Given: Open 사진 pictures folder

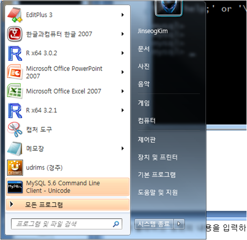Looking at the screenshot, I should click(x=144, y=66).
